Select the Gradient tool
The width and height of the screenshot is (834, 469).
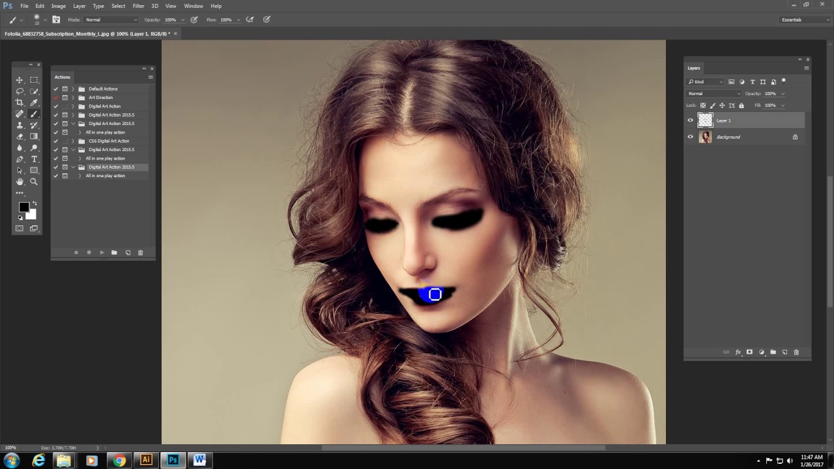34,137
